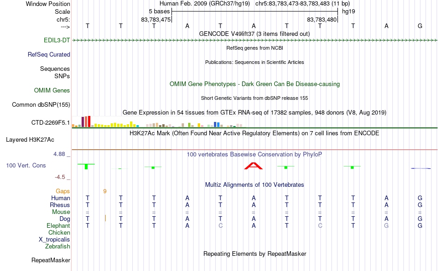This screenshot has width=438, height=271.
Task: Click 'Short Genetic Variants from dbSNP release 155'
Action: (x=255, y=98)
